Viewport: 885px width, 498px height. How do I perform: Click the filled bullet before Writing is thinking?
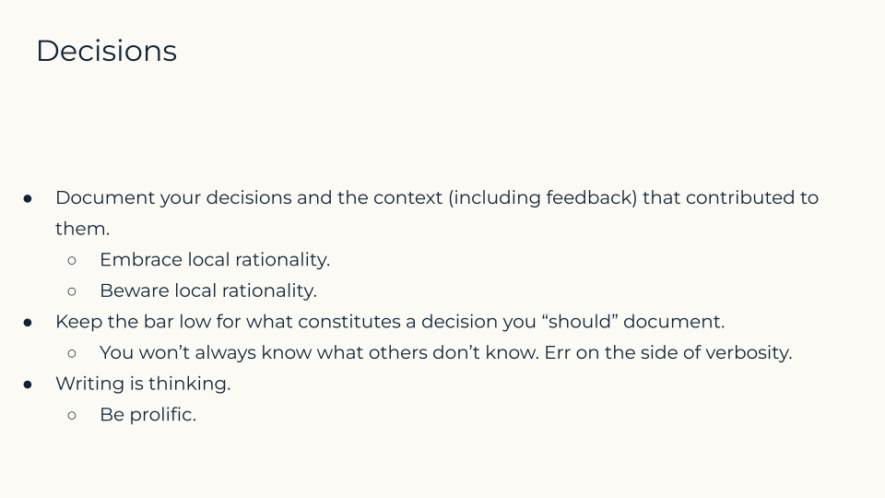(28, 385)
